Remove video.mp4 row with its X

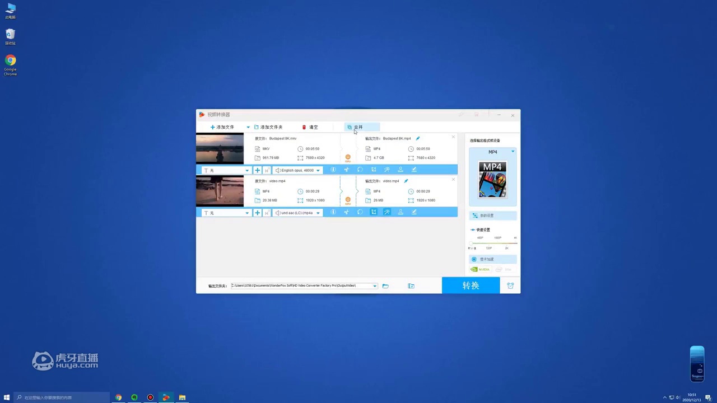tap(453, 179)
